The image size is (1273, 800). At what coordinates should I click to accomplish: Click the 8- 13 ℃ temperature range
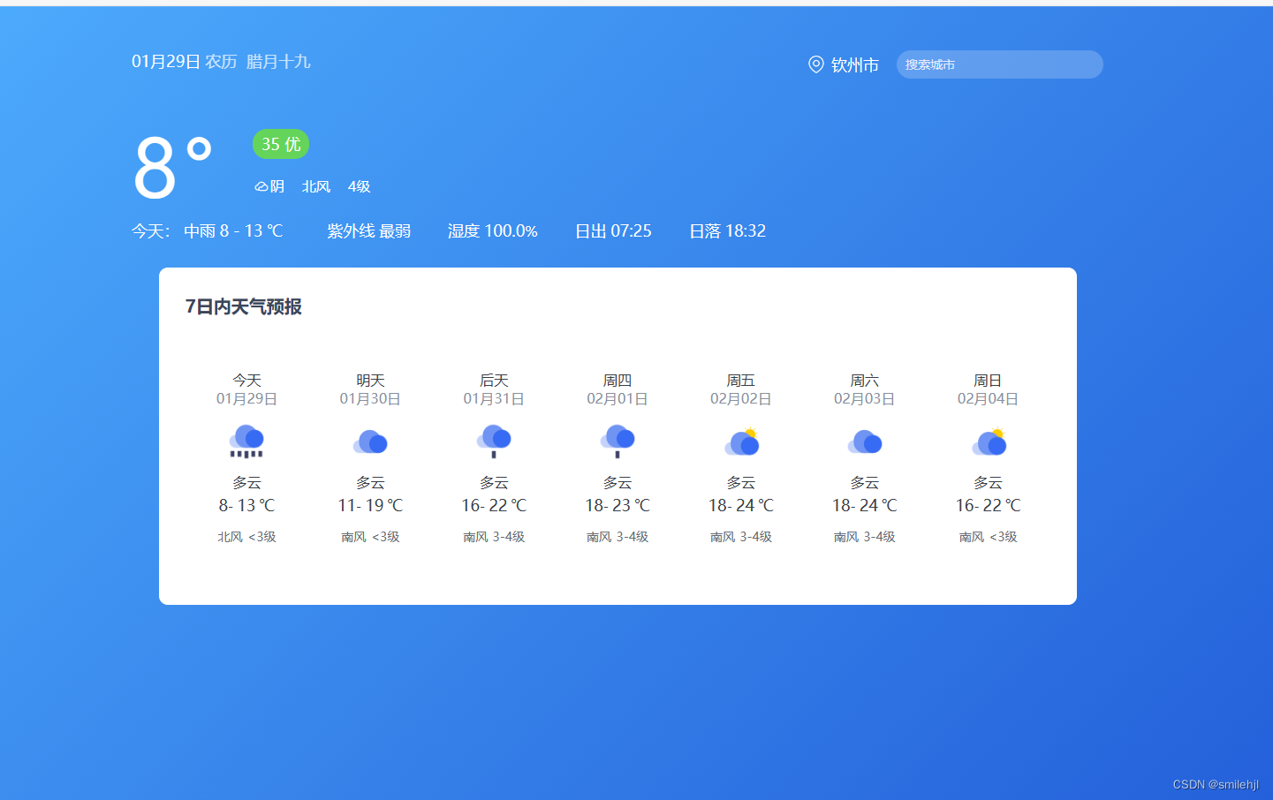point(246,505)
